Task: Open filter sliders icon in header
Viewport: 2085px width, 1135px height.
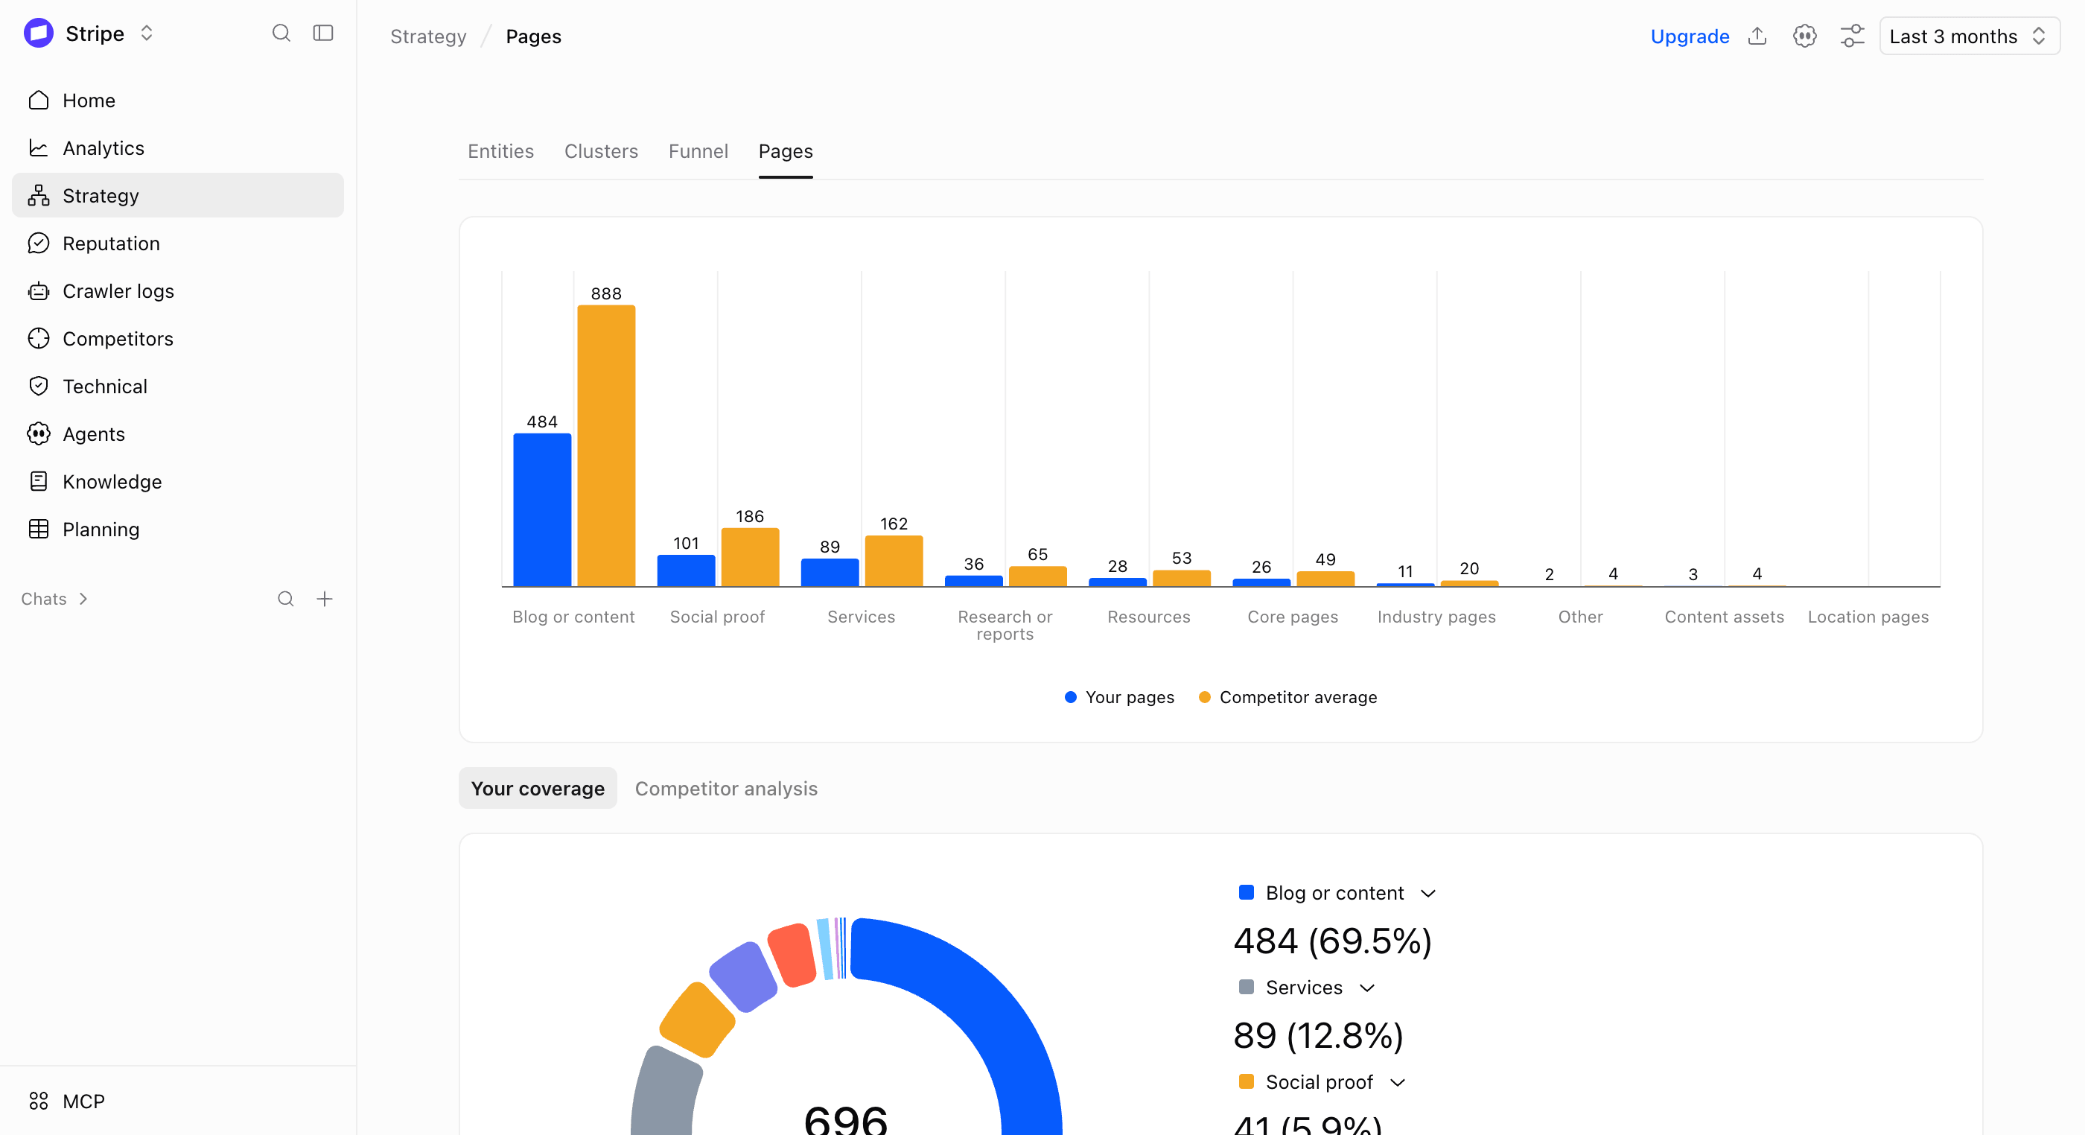Action: point(1852,36)
